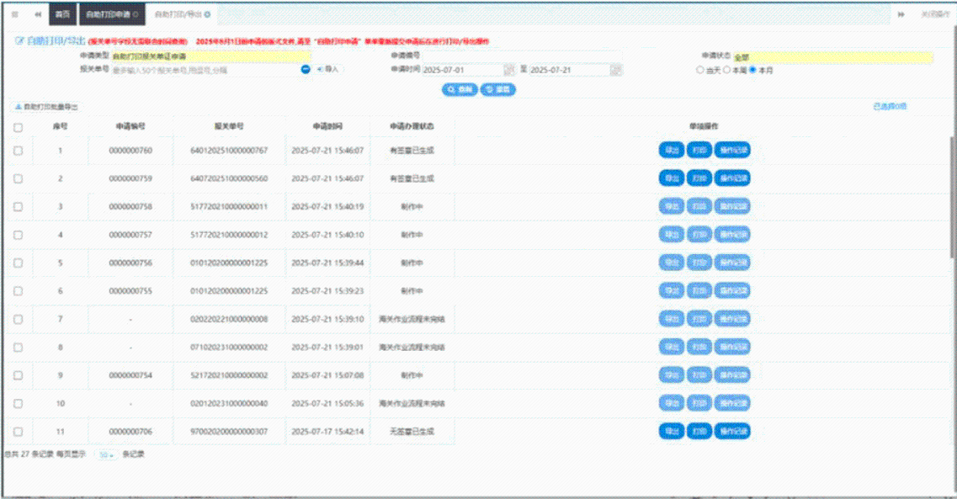This screenshot has width=957, height=499.
Task: Toggle the sidebar menu hamburger icon
Action: pos(14,14)
